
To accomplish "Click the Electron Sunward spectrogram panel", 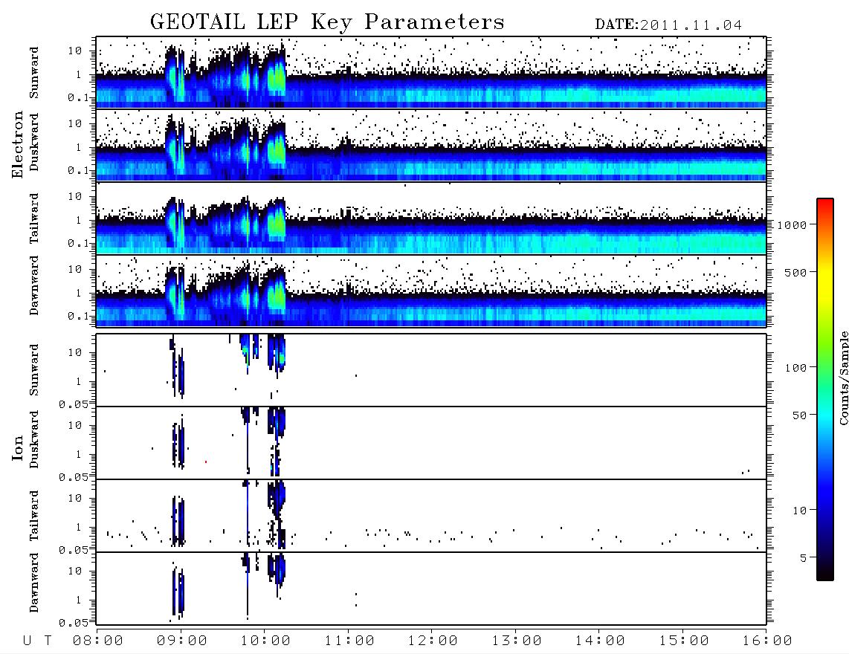I will [431, 73].
